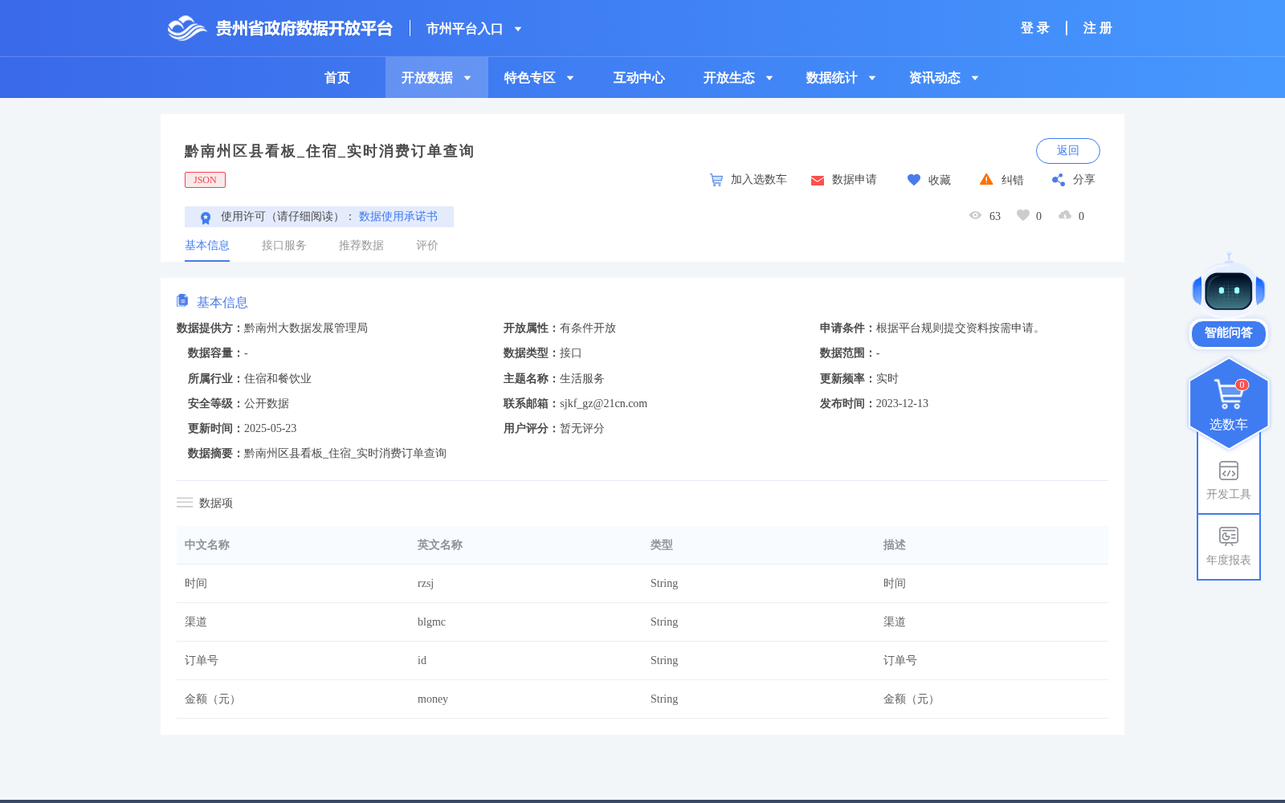
Task: Open the robot assistant icon
Action: pyautogui.click(x=1229, y=287)
